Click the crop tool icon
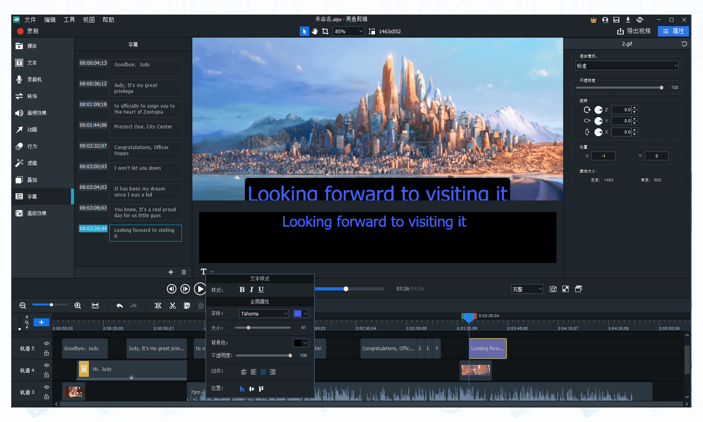 pos(325,31)
